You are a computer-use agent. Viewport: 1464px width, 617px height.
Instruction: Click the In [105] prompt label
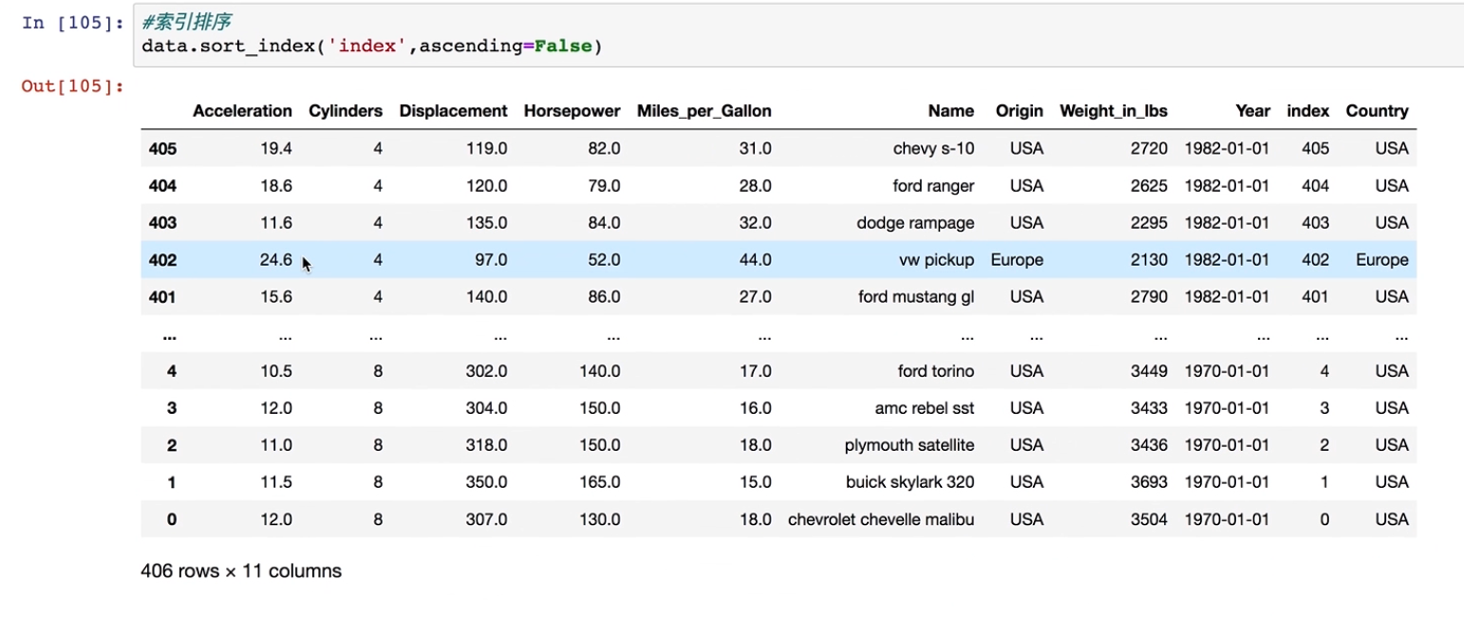(x=72, y=22)
